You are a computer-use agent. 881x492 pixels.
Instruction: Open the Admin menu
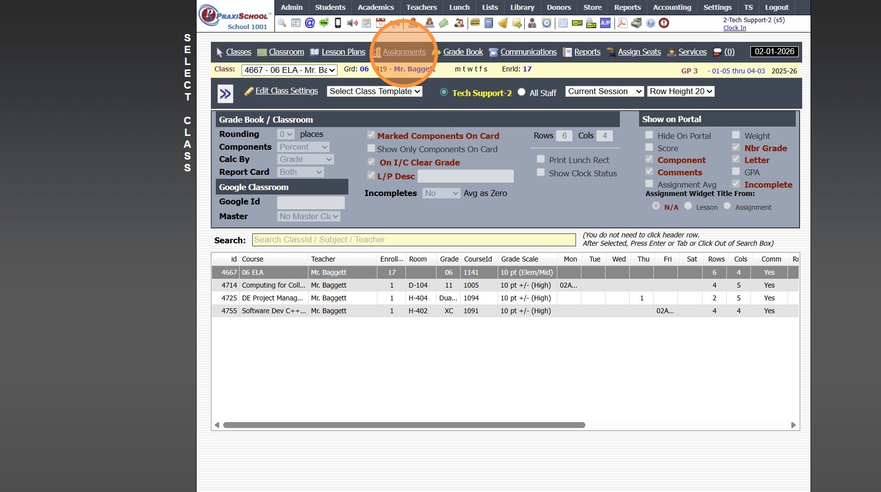tap(292, 7)
